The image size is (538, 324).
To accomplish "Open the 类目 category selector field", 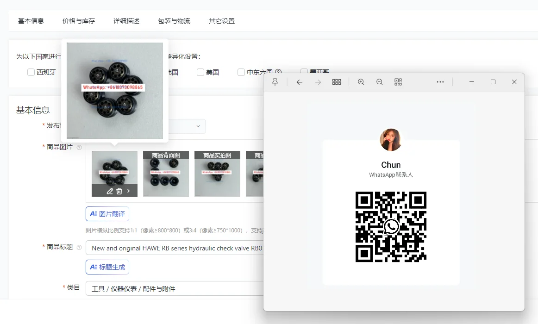I will pos(174,288).
